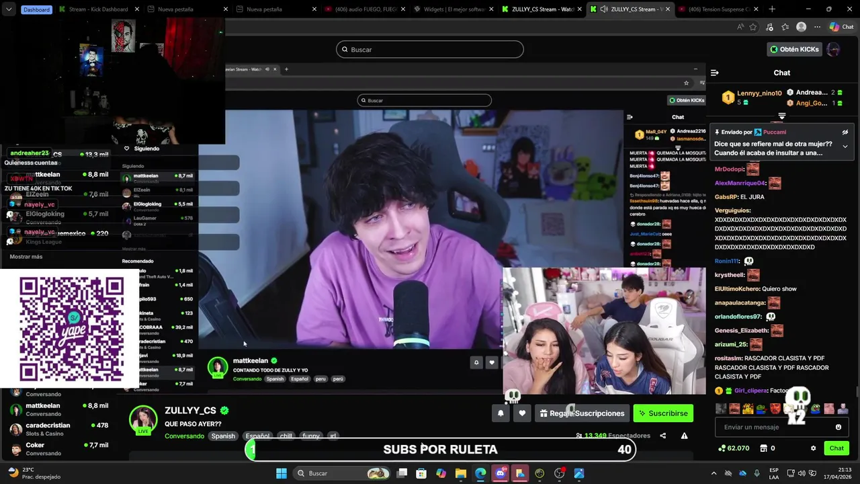This screenshot has height=484, width=860.
Task: Open the user profile avatar menu
Action: click(x=833, y=49)
